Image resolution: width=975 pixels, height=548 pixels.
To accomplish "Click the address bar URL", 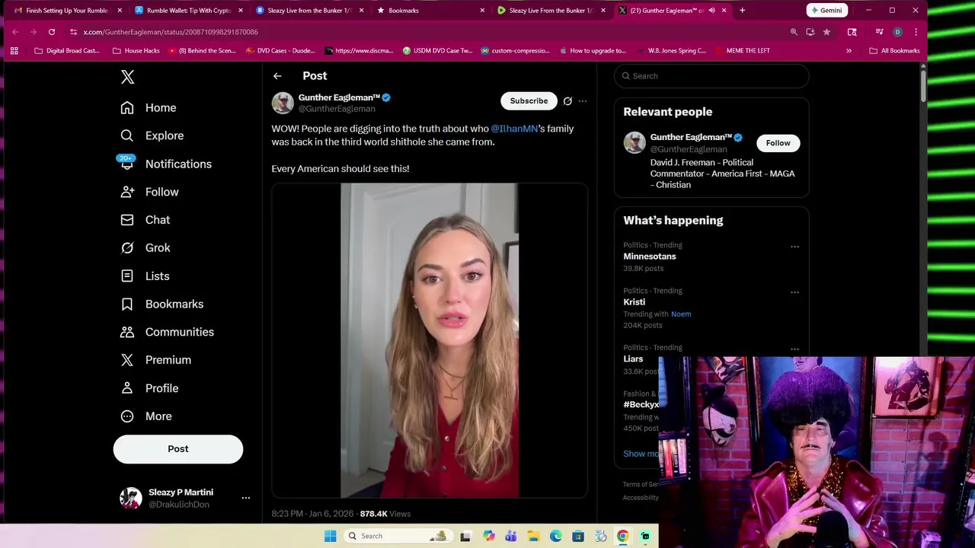I will [x=171, y=32].
